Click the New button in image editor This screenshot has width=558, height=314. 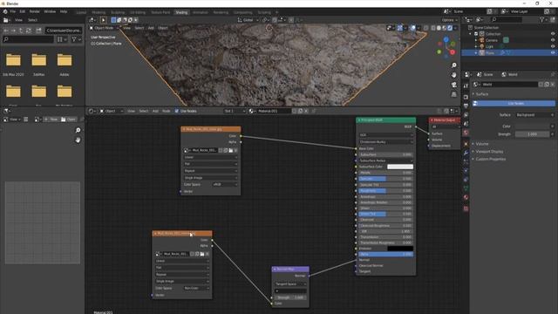(x=51, y=119)
